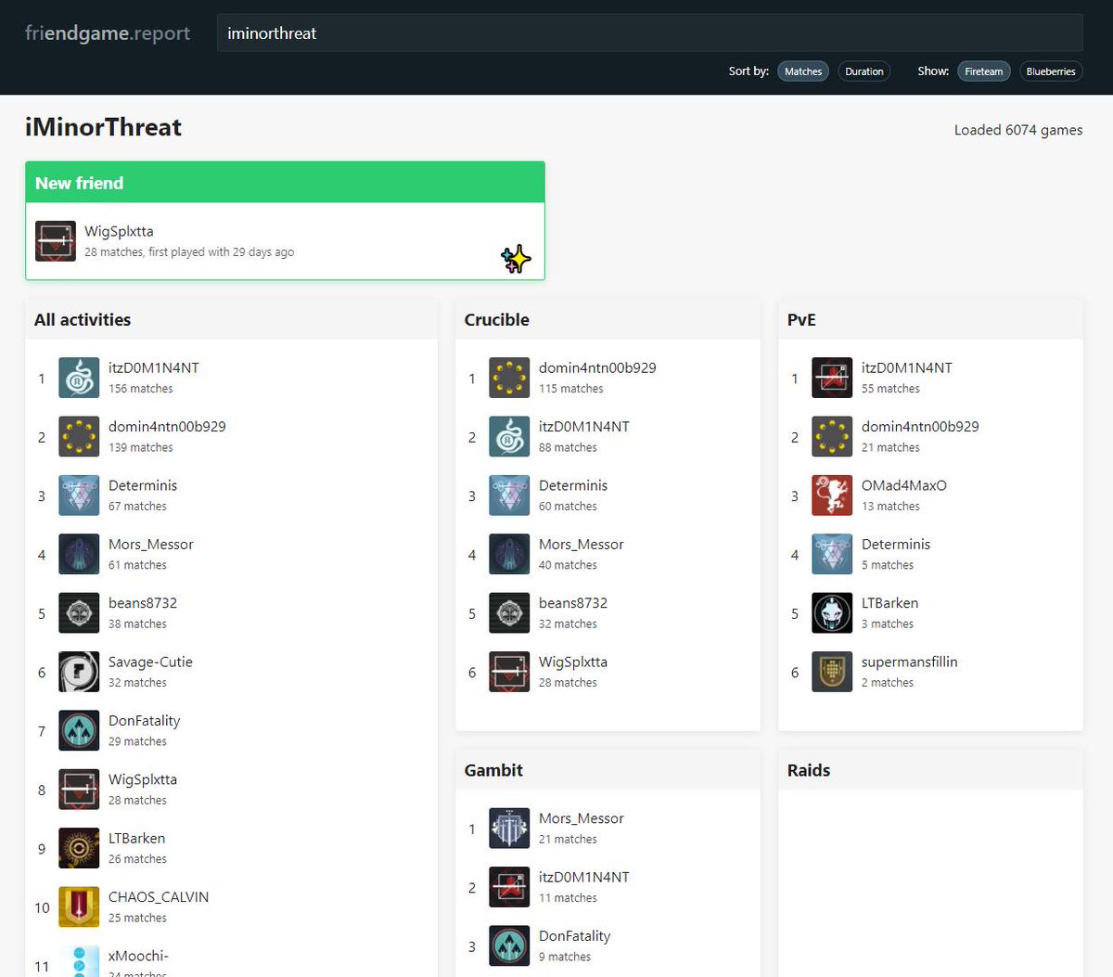This screenshot has width=1113, height=977.
Task: Click itzD0M1N4NT's snake emblem in All activities
Action: (79, 378)
